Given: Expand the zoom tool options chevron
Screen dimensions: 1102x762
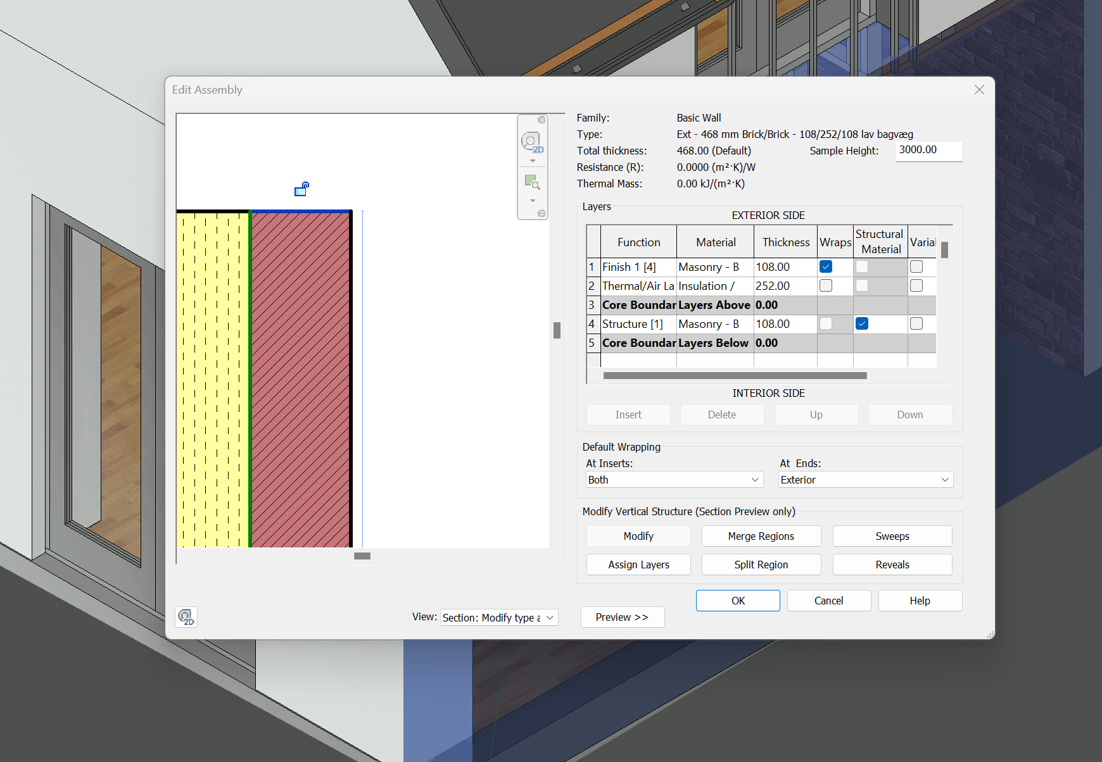Looking at the screenshot, I should tap(533, 200).
